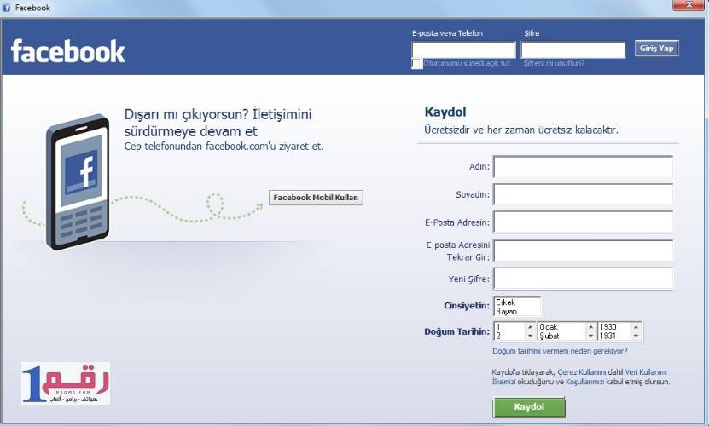Click the Facebook icon in the title bar

[x=7, y=7]
